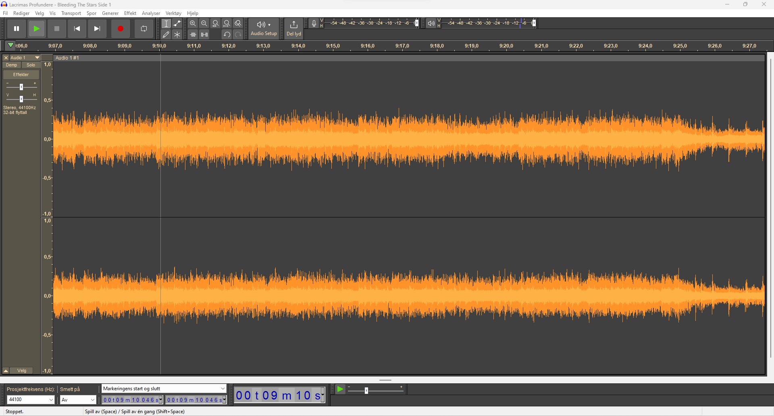Screen dimensions: 774x416
Task: Select the Envelope tool
Action: coord(177,23)
